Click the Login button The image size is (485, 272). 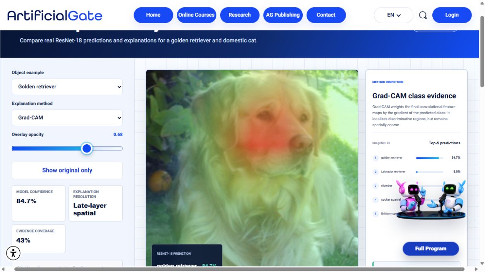(452, 15)
